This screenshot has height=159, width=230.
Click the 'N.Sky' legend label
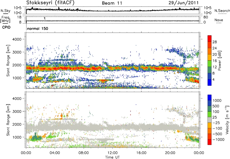[5, 11]
